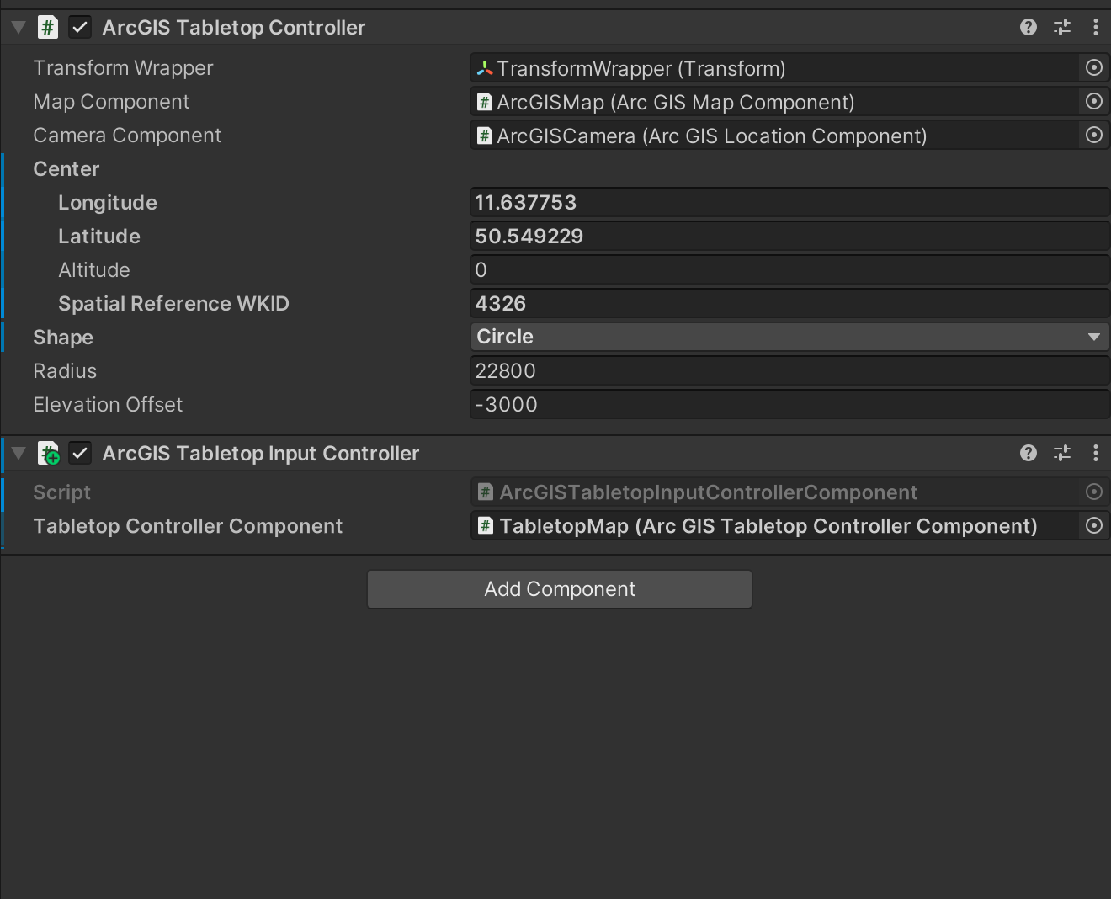Open presets for ArcGIS Tabletop Input Controller
The width and height of the screenshot is (1111, 899).
(1062, 454)
